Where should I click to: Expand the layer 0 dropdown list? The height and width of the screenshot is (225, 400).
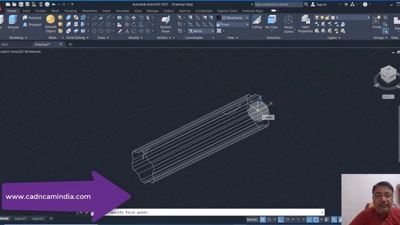[x=368, y=17]
